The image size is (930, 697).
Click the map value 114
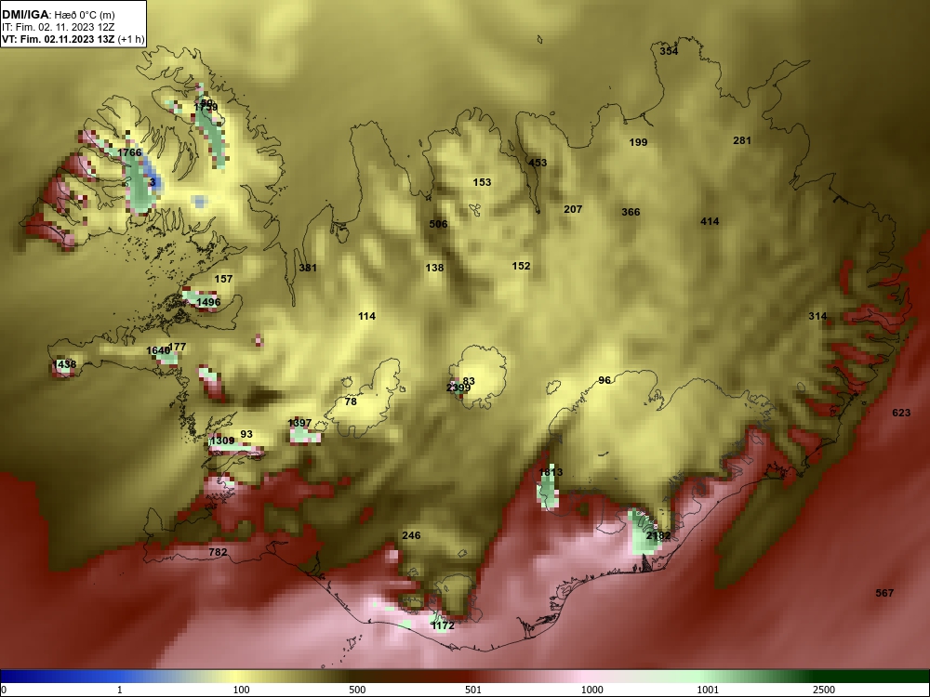point(366,317)
